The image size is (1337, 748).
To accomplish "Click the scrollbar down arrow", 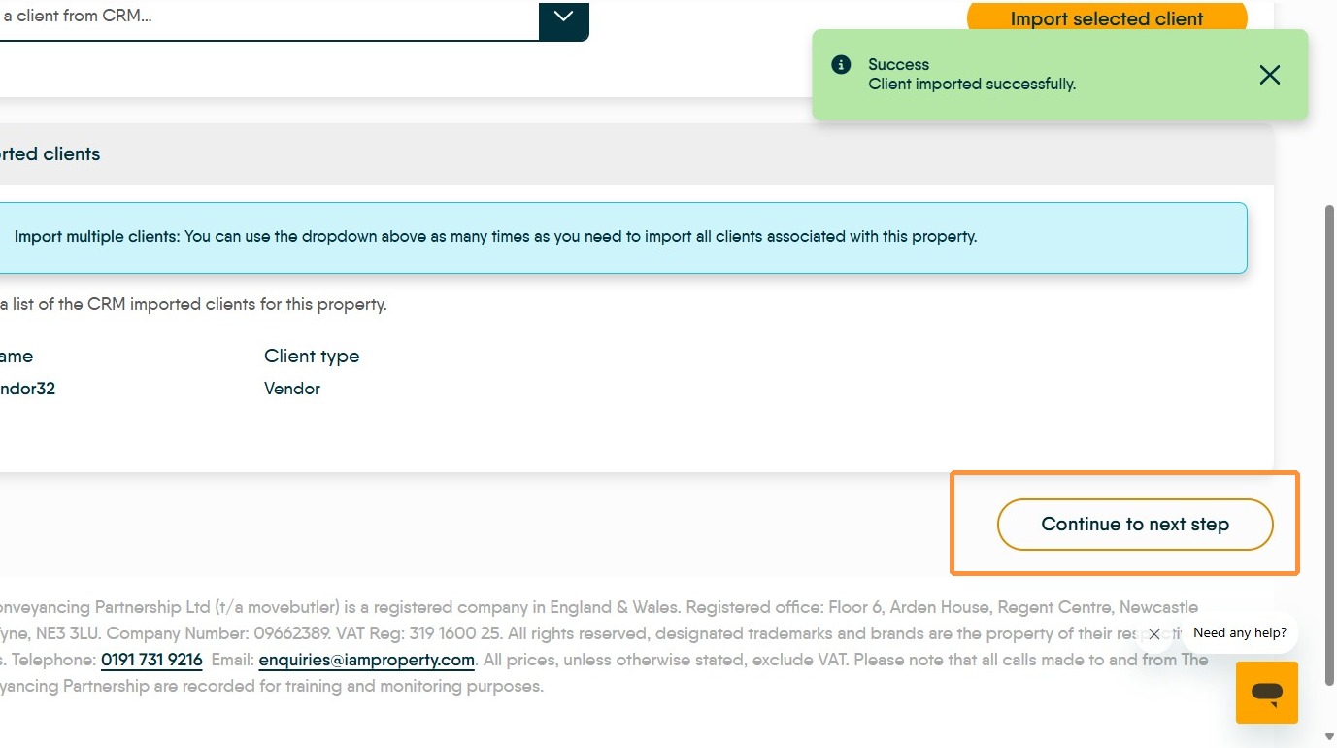I will point(1329,737).
